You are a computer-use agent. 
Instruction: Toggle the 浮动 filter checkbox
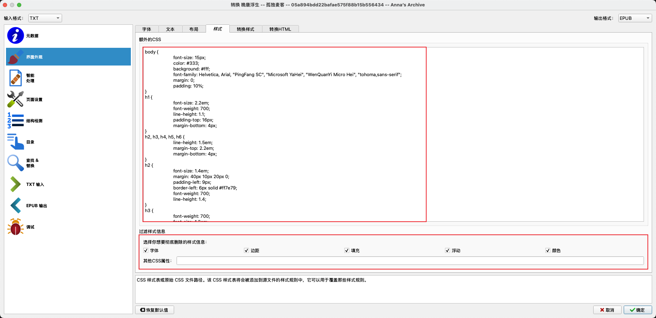pyautogui.click(x=447, y=251)
